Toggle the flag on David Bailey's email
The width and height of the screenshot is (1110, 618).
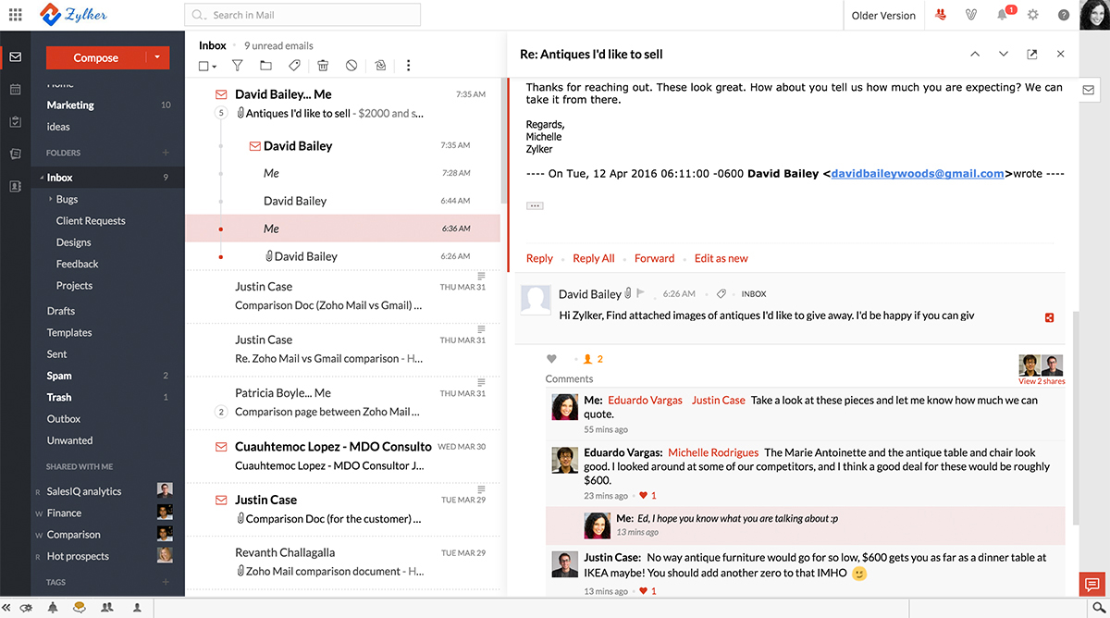click(x=641, y=293)
